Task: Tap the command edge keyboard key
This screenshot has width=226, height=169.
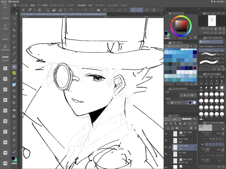Action: click(5, 48)
